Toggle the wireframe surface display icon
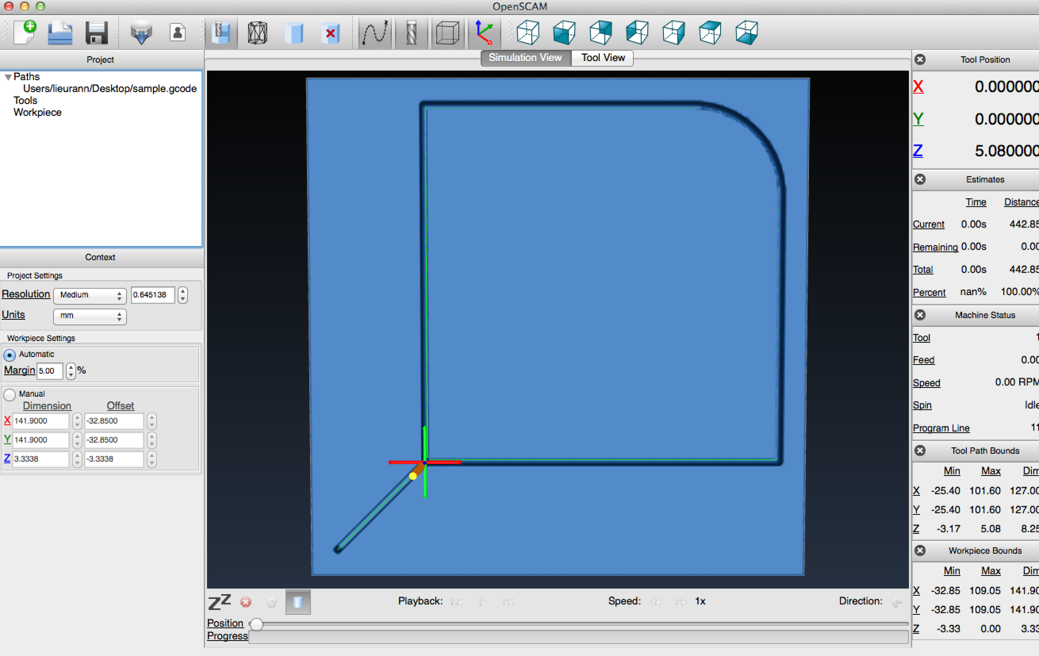 258,33
